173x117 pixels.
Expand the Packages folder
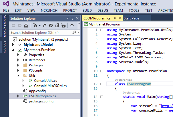18,65
